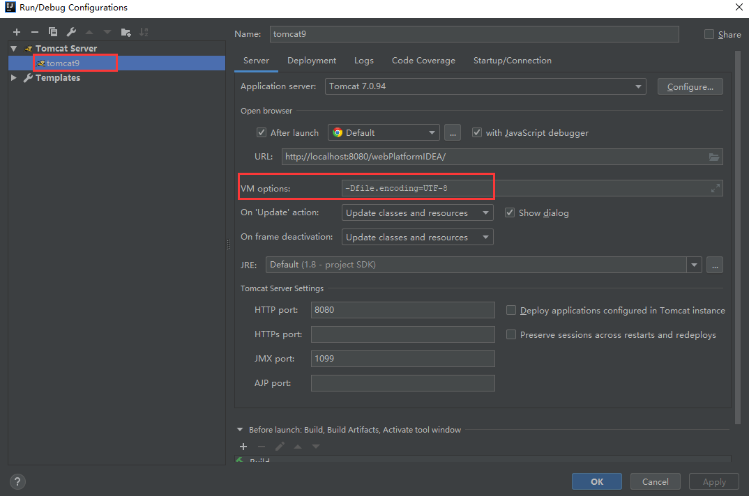Enable Preserve sessions across restarts and redeploys
The width and height of the screenshot is (749, 496).
[511, 334]
